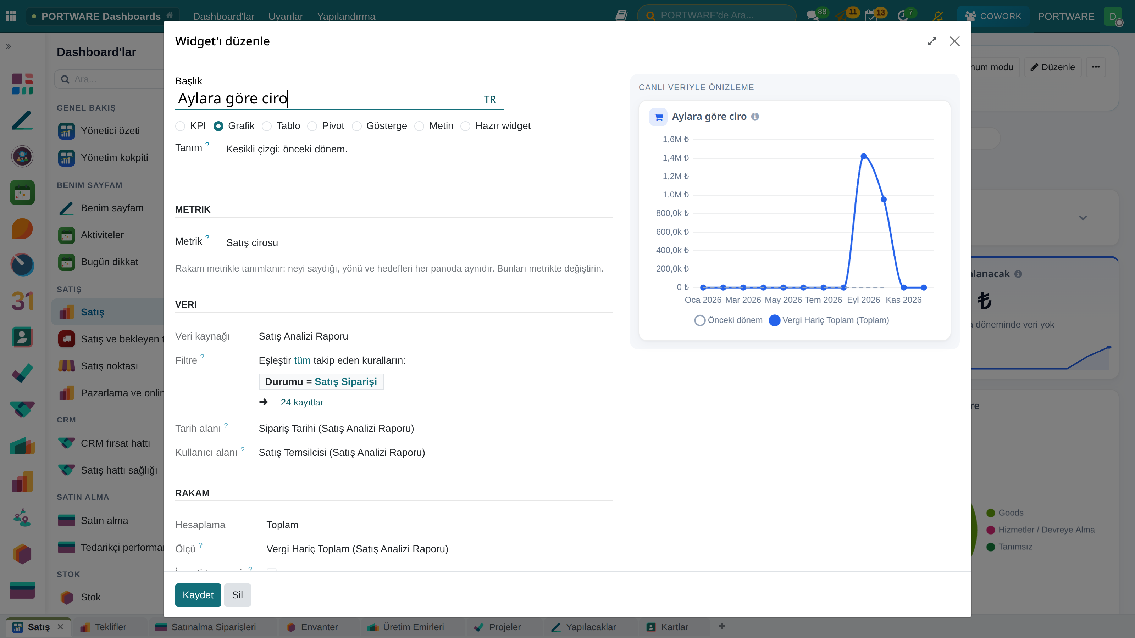Open the Tarih alanı dropdown
The image size is (1135, 638).
(435, 429)
